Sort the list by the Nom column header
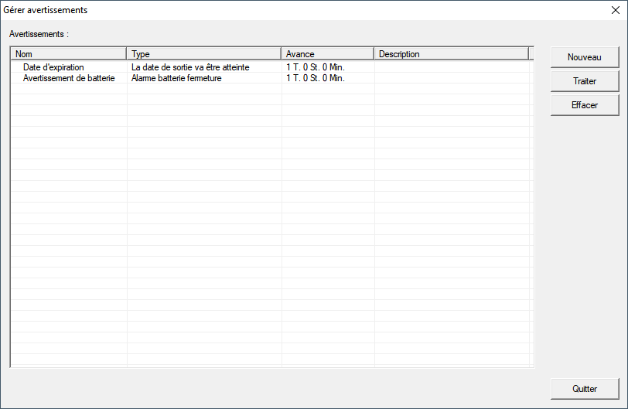 click(69, 54)
